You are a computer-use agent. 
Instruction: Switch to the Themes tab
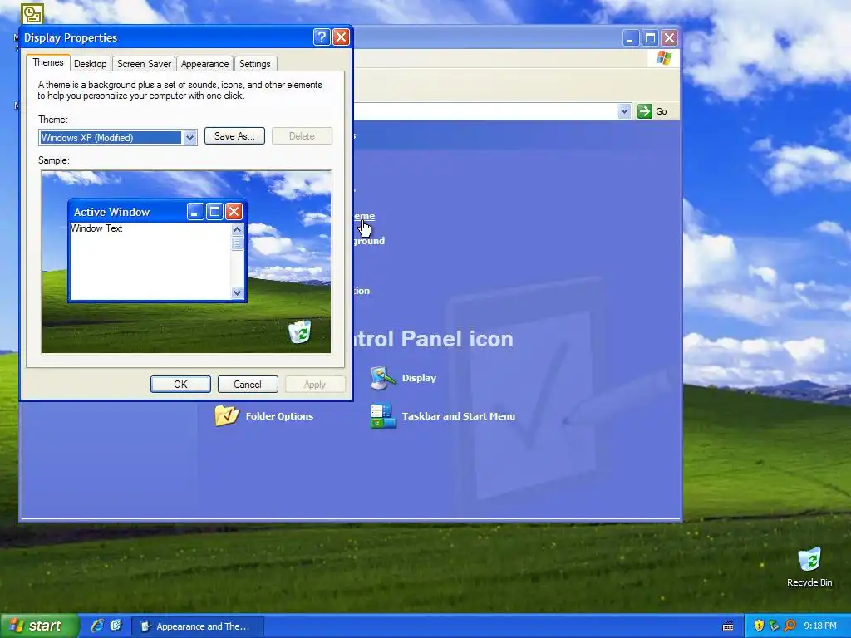click(47, 62)
